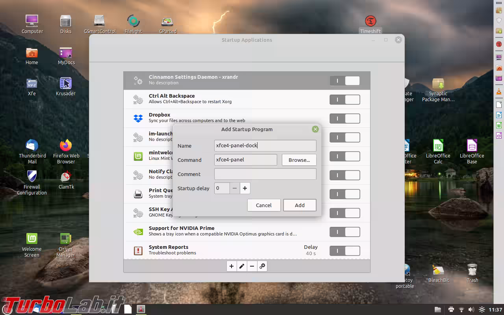Click inside the Comment input field
Viewport: 504px width, 315px height.
click(x=265, y=174)
